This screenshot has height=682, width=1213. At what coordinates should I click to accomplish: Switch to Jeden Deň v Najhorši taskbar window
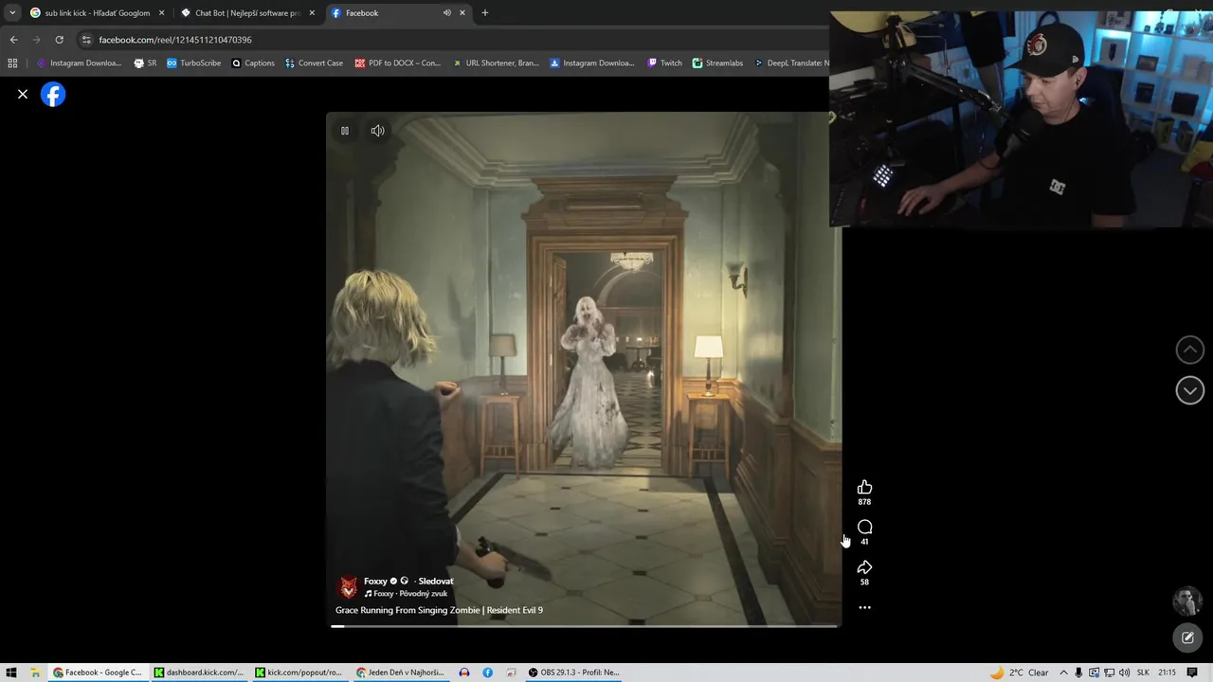click(x=400, y=673)
